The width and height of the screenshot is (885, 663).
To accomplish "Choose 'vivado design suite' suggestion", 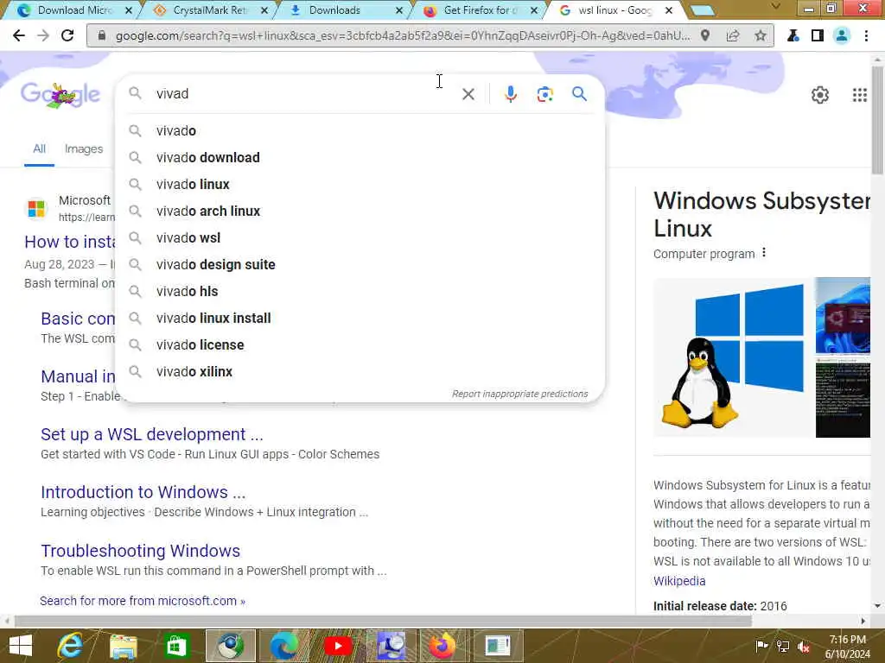I will (360, 264).
